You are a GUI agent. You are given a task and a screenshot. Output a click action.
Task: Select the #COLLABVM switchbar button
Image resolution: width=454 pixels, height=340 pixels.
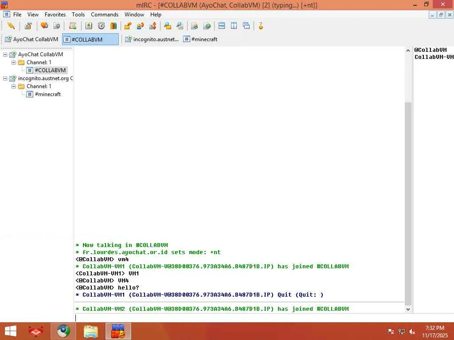pos(90,39)
